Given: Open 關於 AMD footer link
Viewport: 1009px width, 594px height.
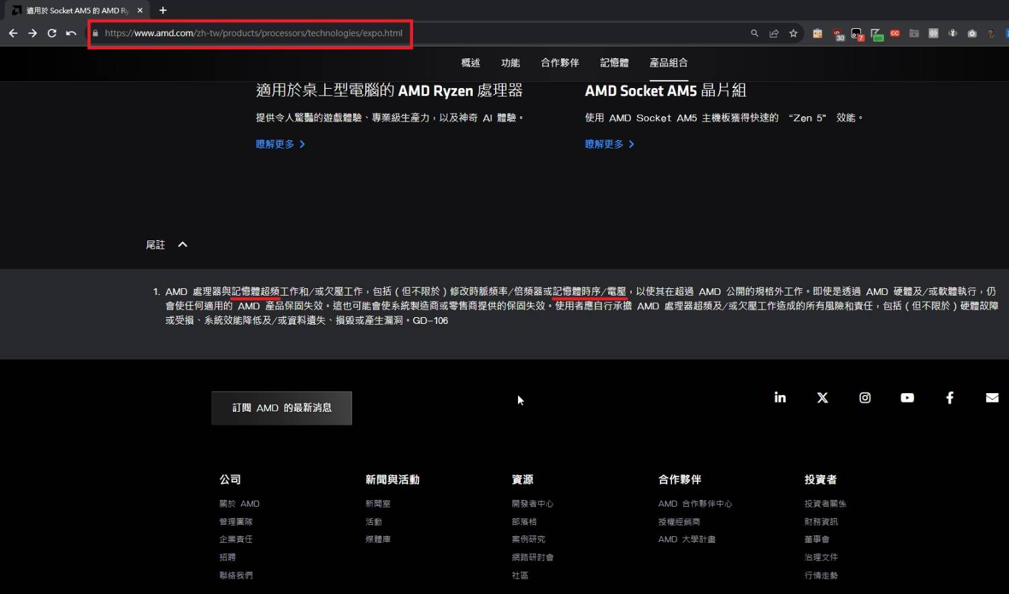Looking at the screenshot, I should tap(239, 503).
